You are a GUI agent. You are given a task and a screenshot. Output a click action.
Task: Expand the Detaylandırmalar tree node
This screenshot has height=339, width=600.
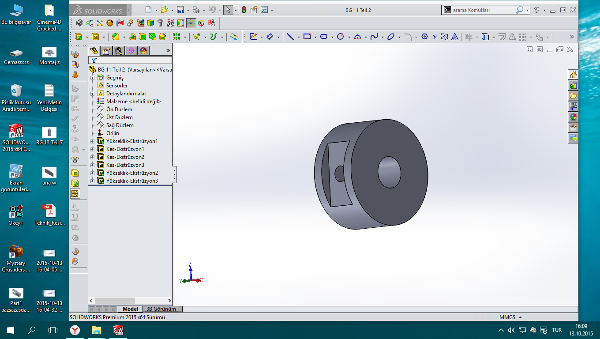93,94
